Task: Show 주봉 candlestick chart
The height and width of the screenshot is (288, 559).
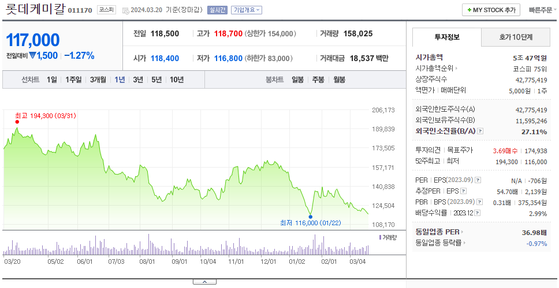Action: tap(318, 79)
